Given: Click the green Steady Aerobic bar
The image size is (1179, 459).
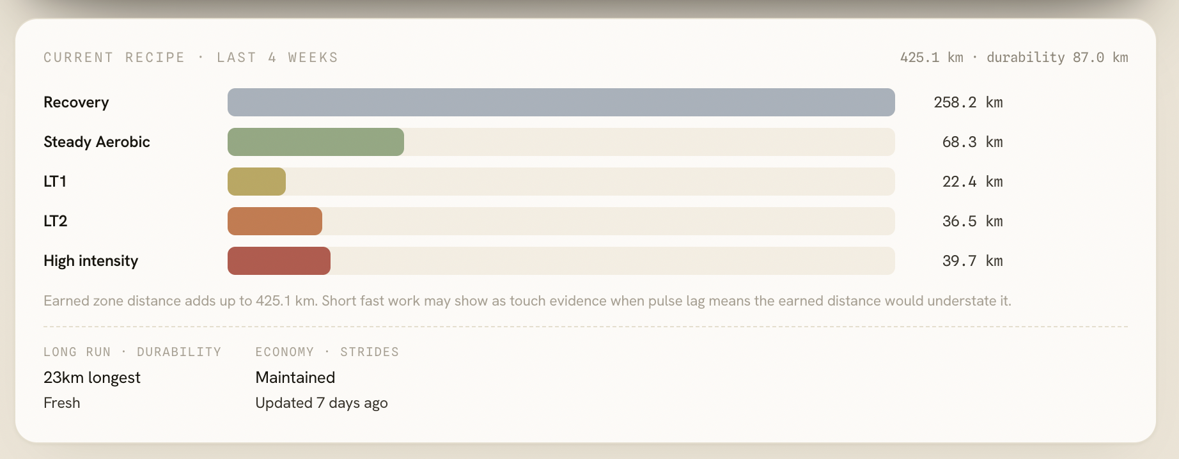Looking at the screenshot, I should [x=316, y=142].
